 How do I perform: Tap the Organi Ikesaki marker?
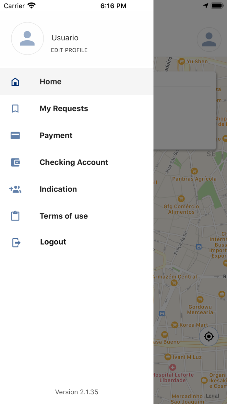point(204,380)
